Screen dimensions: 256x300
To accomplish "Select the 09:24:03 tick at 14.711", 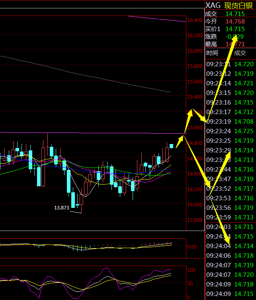I will [230, 227].
